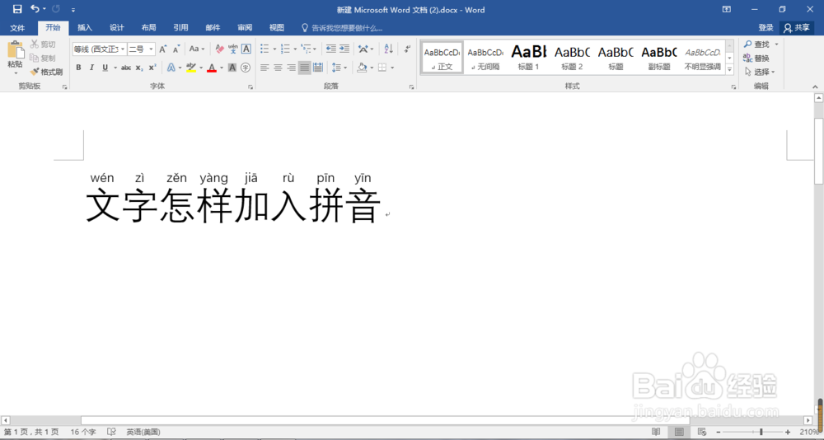This screenshot has width=824, height=440.
Task: Undo the last action
Action: pyautogui.click(x=35, y=9)
